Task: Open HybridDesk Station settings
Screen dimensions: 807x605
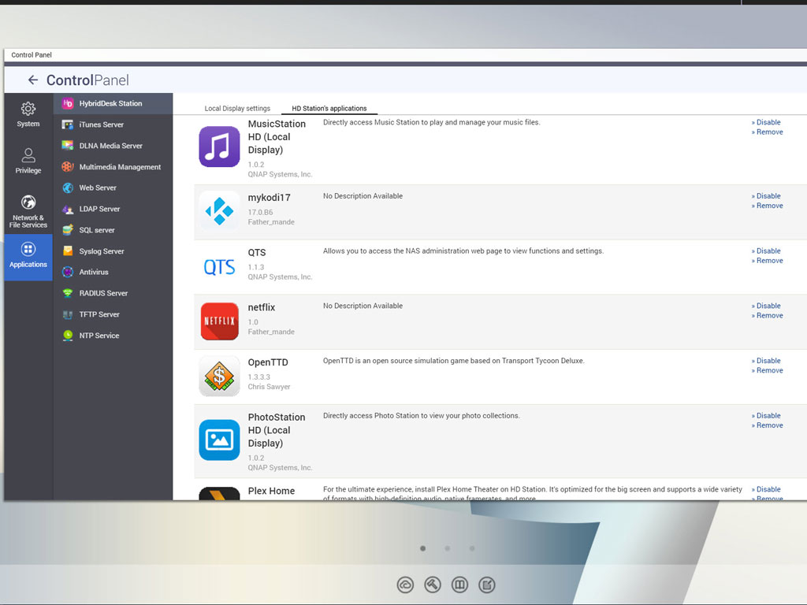Action: point(113,103)
